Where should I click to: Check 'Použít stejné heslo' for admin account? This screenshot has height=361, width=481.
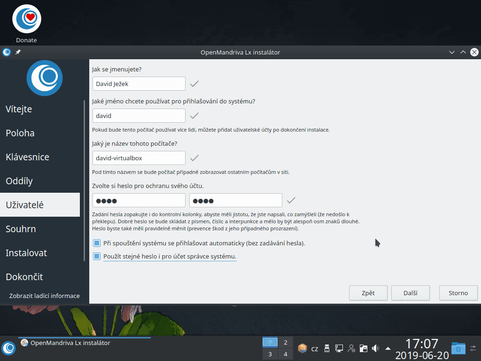click(97, 255)
